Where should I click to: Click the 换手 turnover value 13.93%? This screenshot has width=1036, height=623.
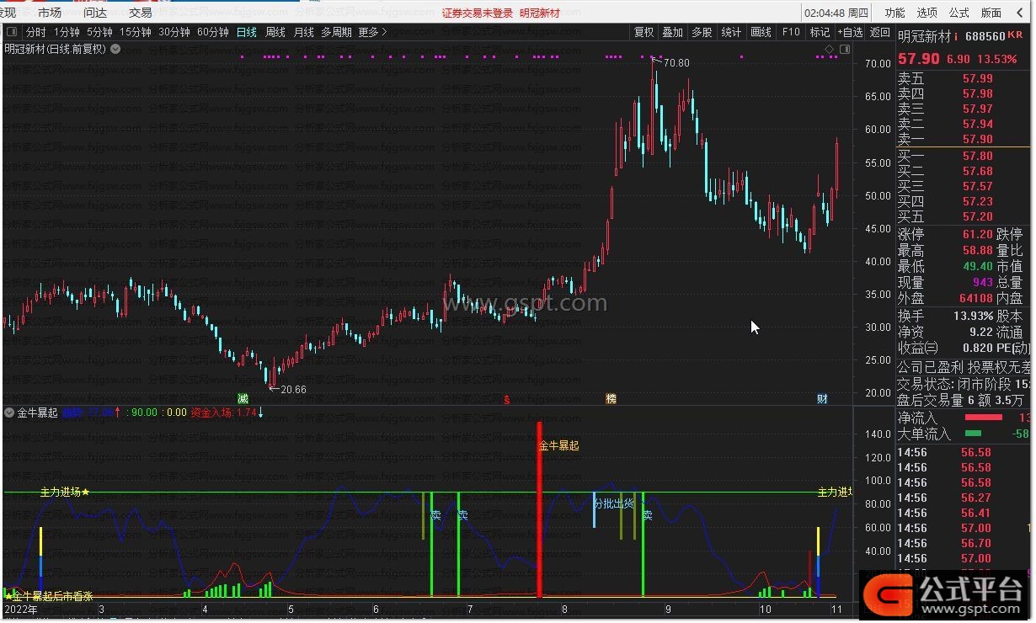[973, 315]
